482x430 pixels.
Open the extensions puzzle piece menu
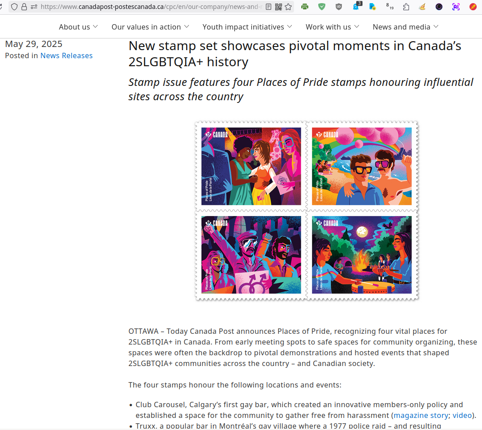tap(406, 7)
